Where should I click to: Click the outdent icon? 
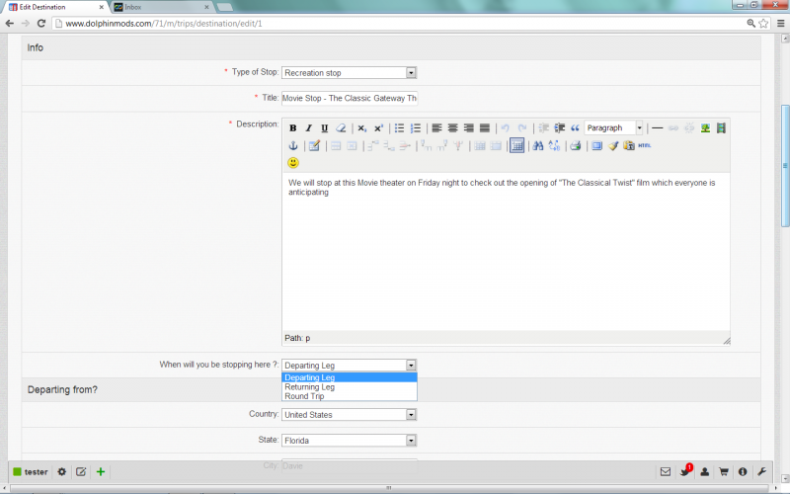[x=543, y=128]
